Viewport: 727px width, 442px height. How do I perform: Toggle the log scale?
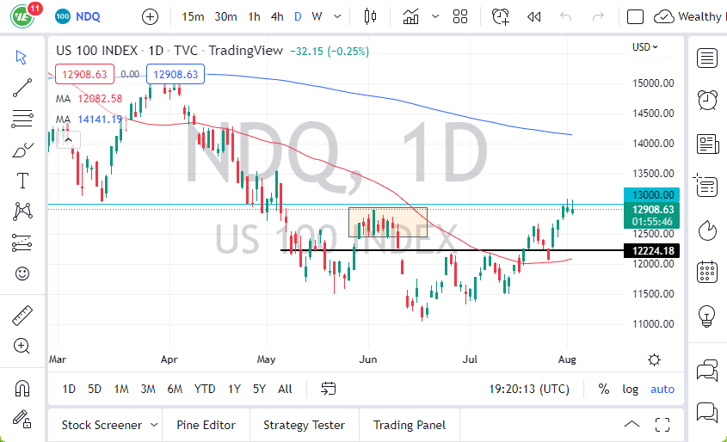pos(631,389)
